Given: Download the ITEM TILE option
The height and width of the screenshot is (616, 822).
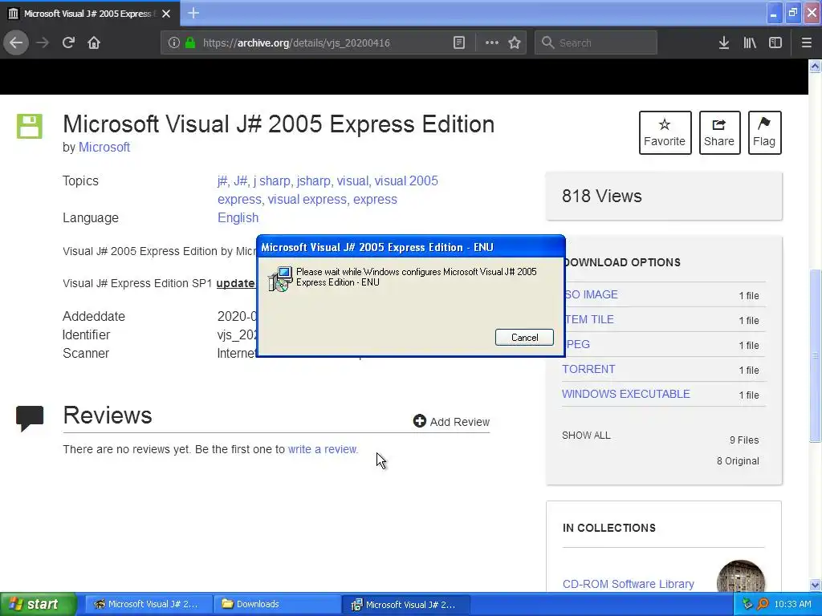Looking at the screenshot, I should coord(588,319).
